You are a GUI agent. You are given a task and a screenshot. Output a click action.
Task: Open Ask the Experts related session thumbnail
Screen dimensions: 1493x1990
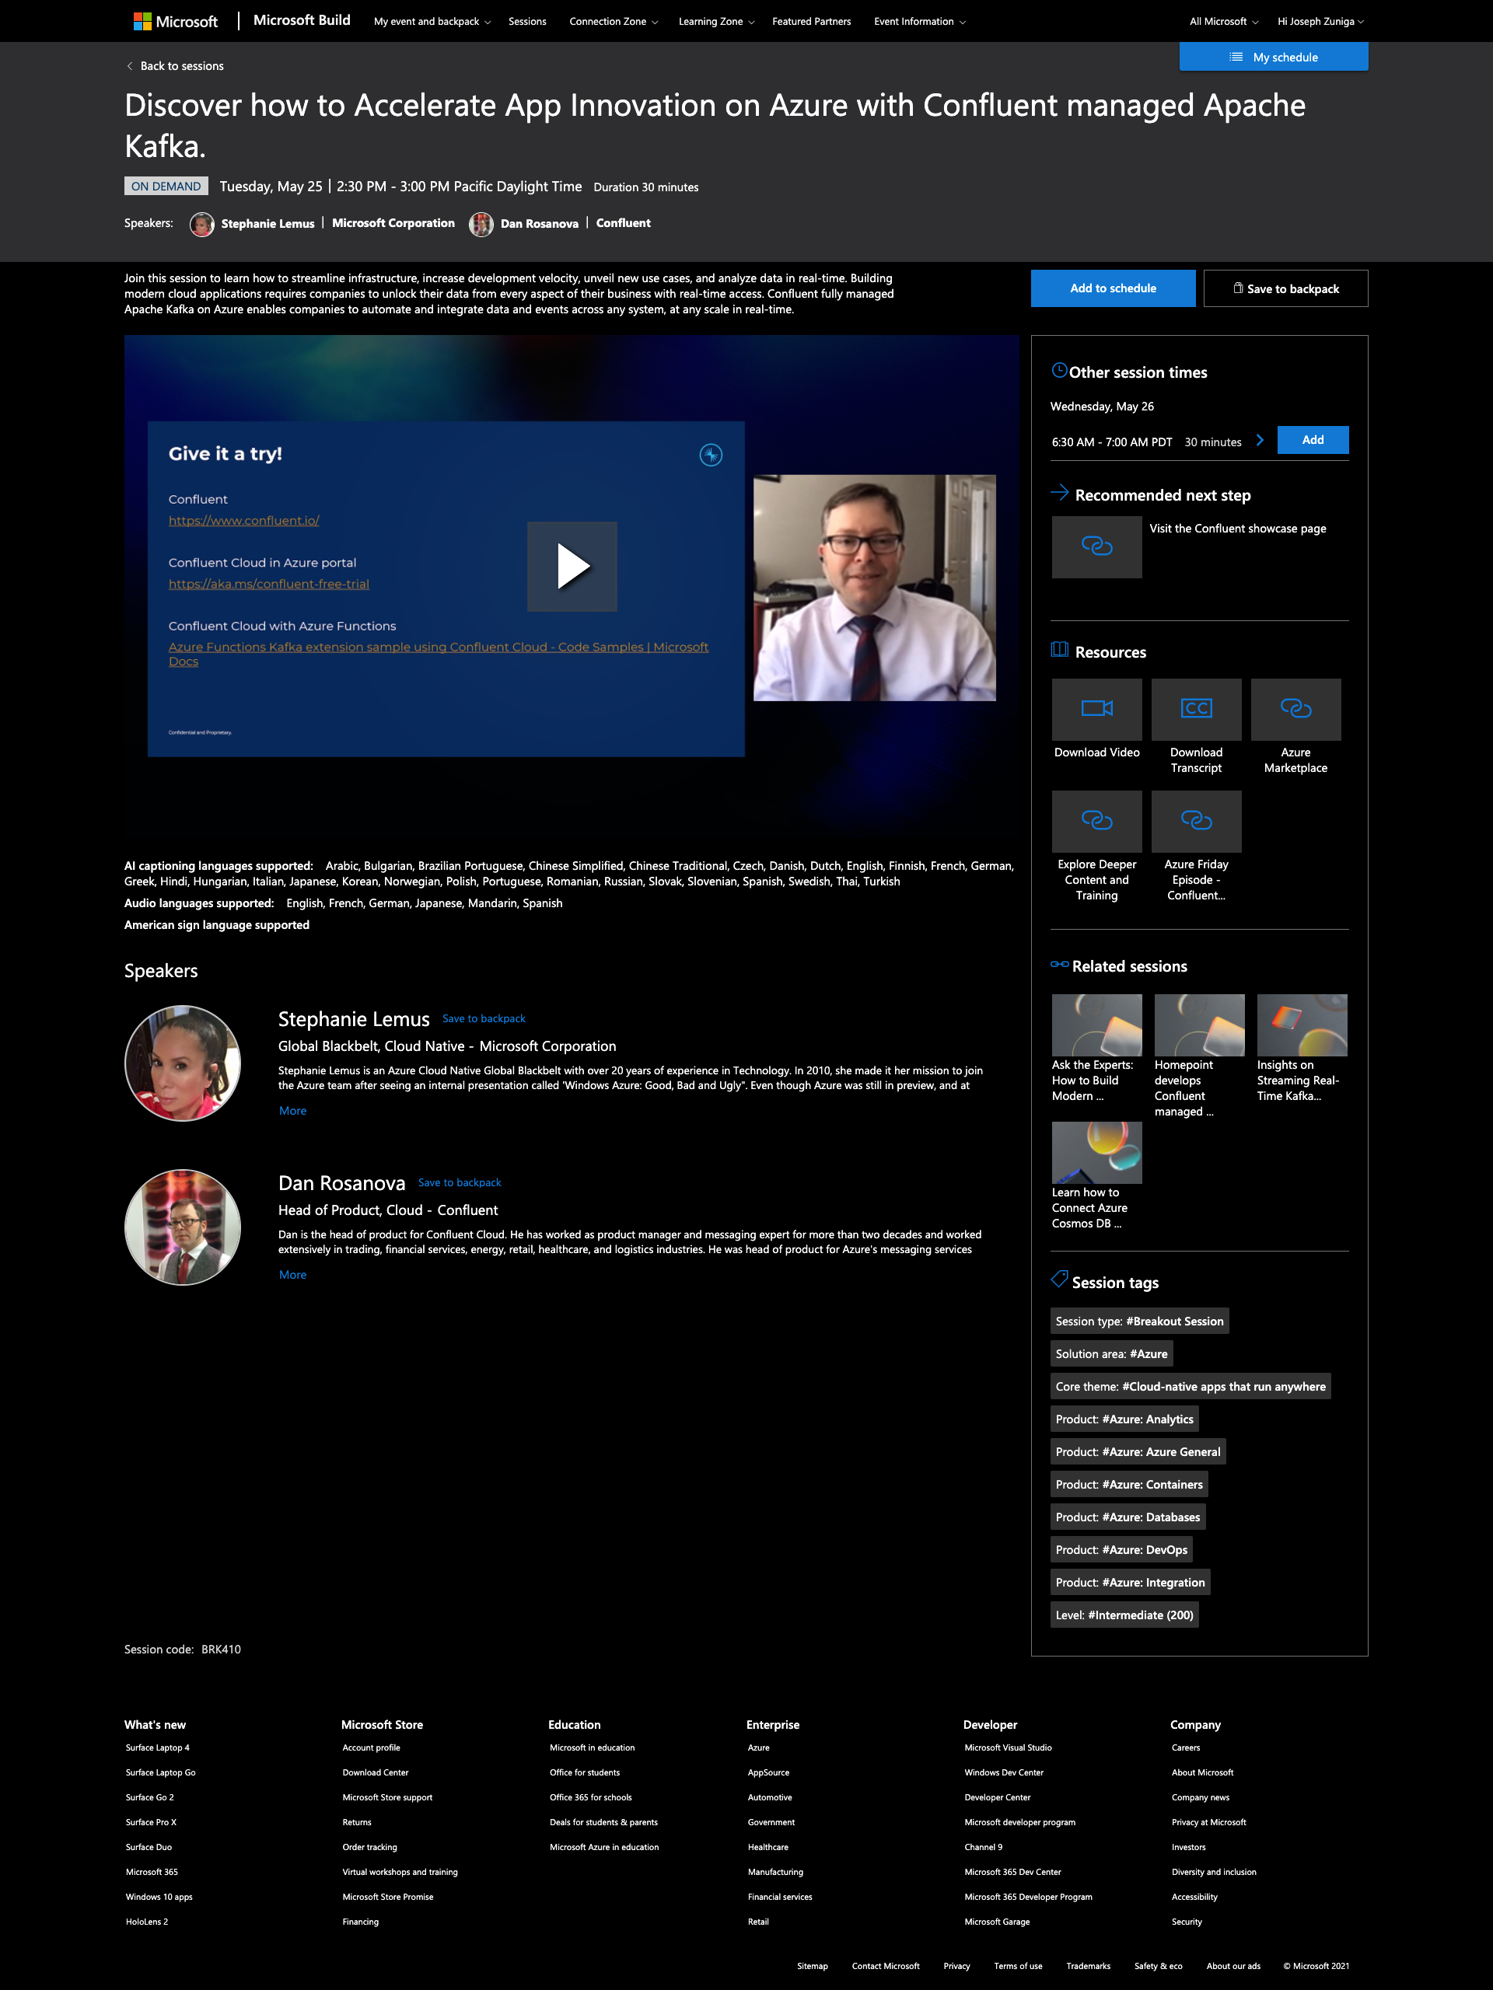pyautogui.click(x=1097, y=1025)
